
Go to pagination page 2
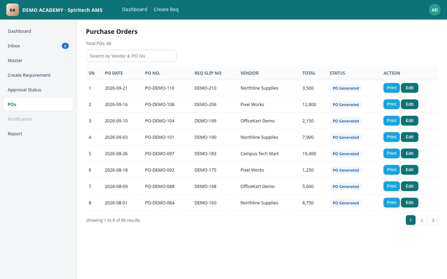(x=422, y=220)
